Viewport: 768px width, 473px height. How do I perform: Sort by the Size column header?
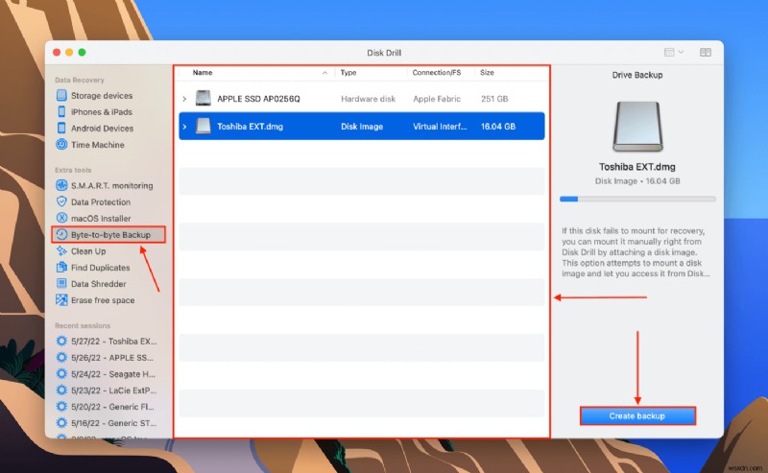(487, 73)
